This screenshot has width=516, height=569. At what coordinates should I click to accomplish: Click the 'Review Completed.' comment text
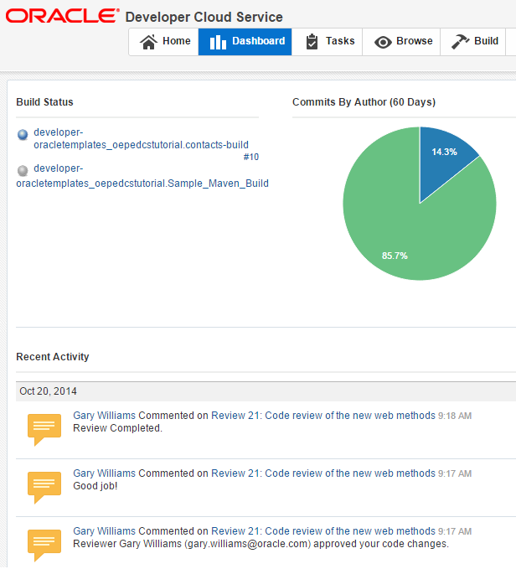[117, 428]
